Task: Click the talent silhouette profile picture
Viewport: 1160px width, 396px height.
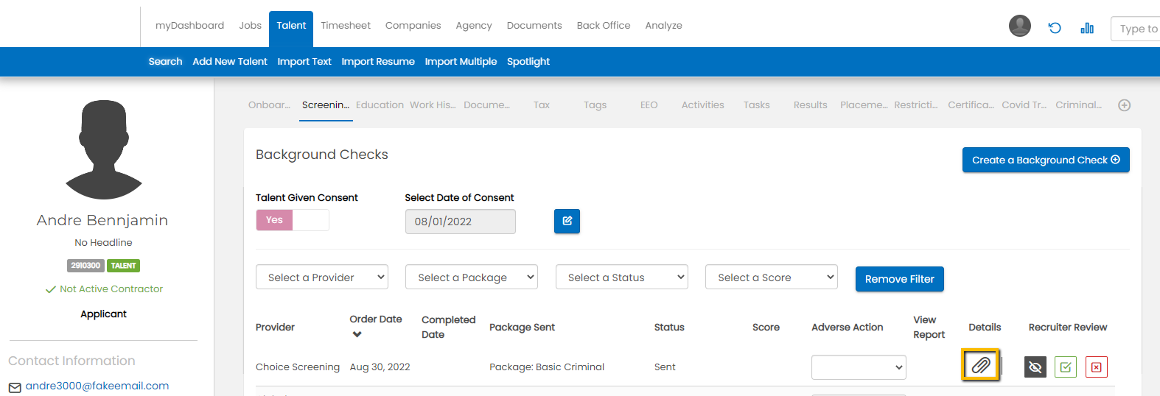Action: tap(103, 150)
